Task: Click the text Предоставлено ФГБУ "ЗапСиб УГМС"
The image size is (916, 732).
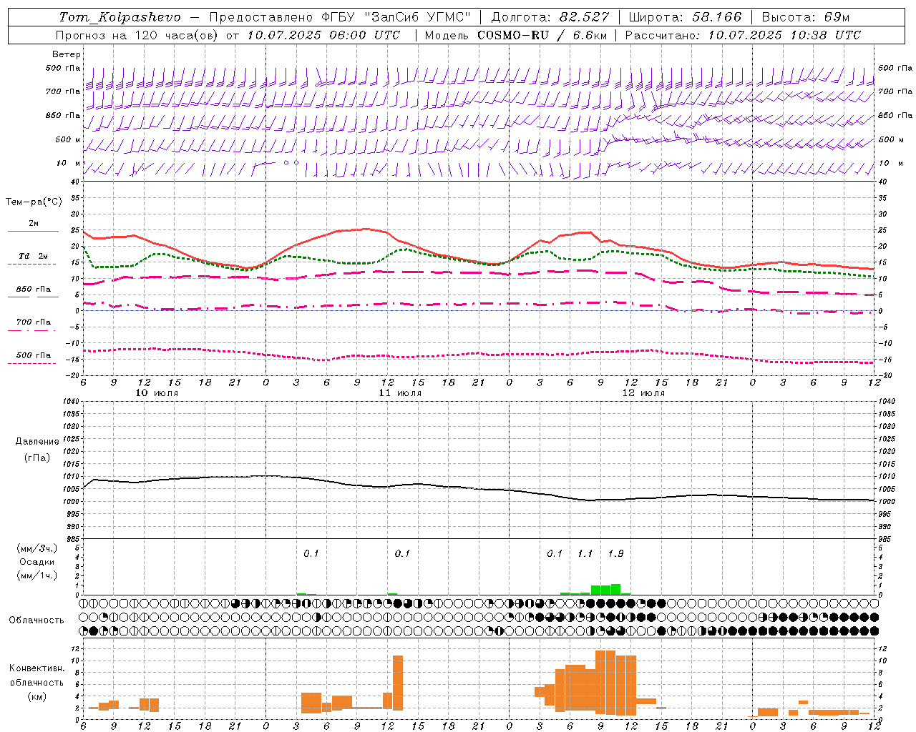Action: coord(340,17)
